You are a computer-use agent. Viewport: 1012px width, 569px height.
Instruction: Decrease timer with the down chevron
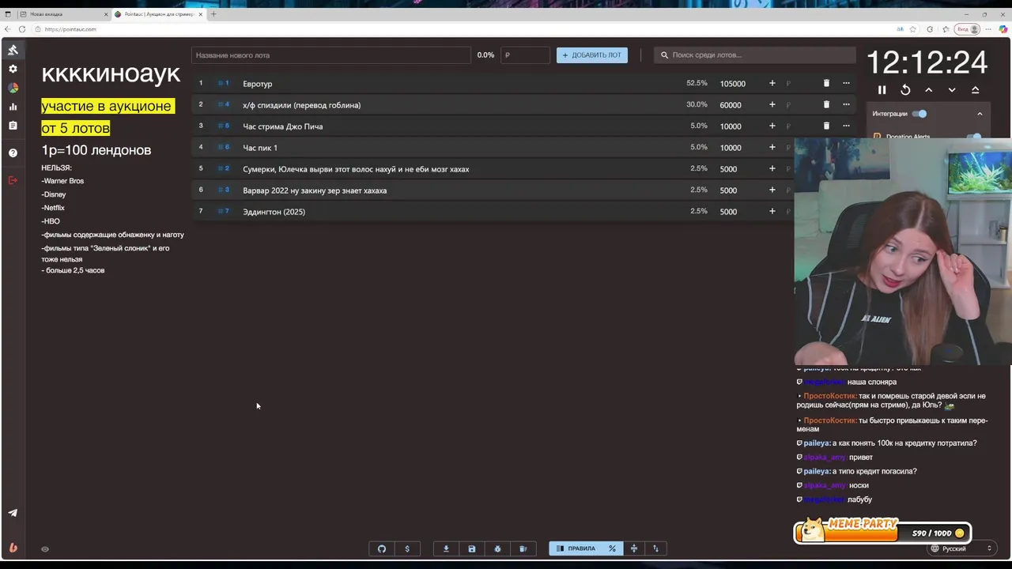pos(952,90)
